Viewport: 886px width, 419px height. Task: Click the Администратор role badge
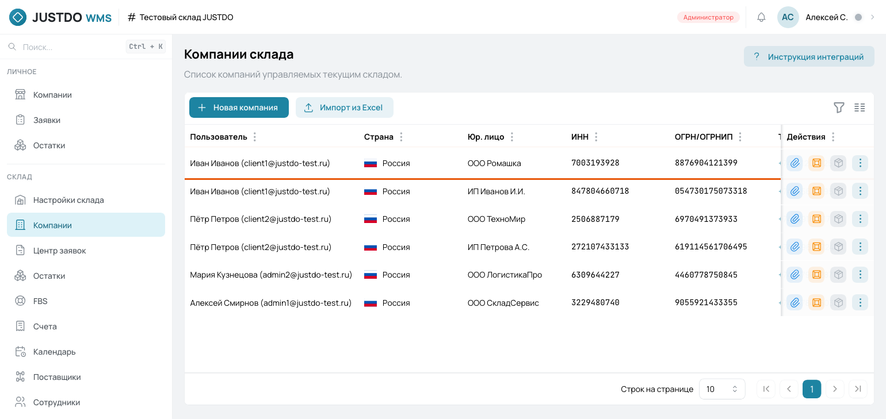pos(708,17)
